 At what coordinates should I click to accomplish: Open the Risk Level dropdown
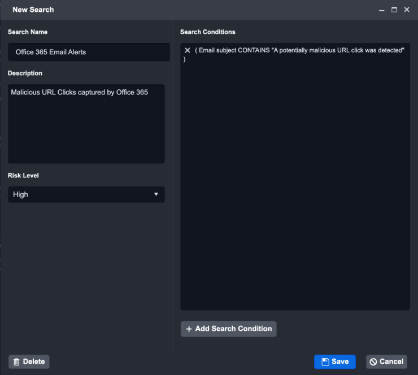pos(86,194)
